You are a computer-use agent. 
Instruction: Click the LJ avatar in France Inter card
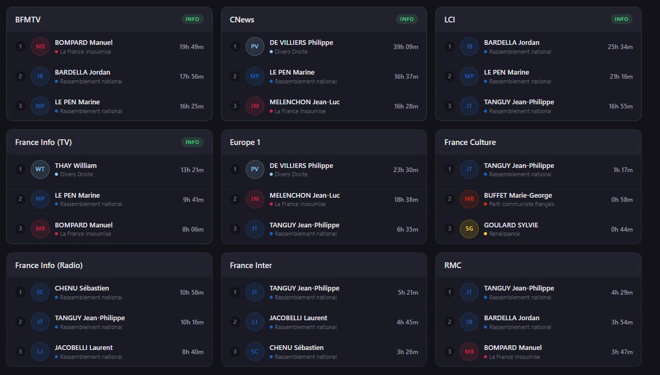255,322
